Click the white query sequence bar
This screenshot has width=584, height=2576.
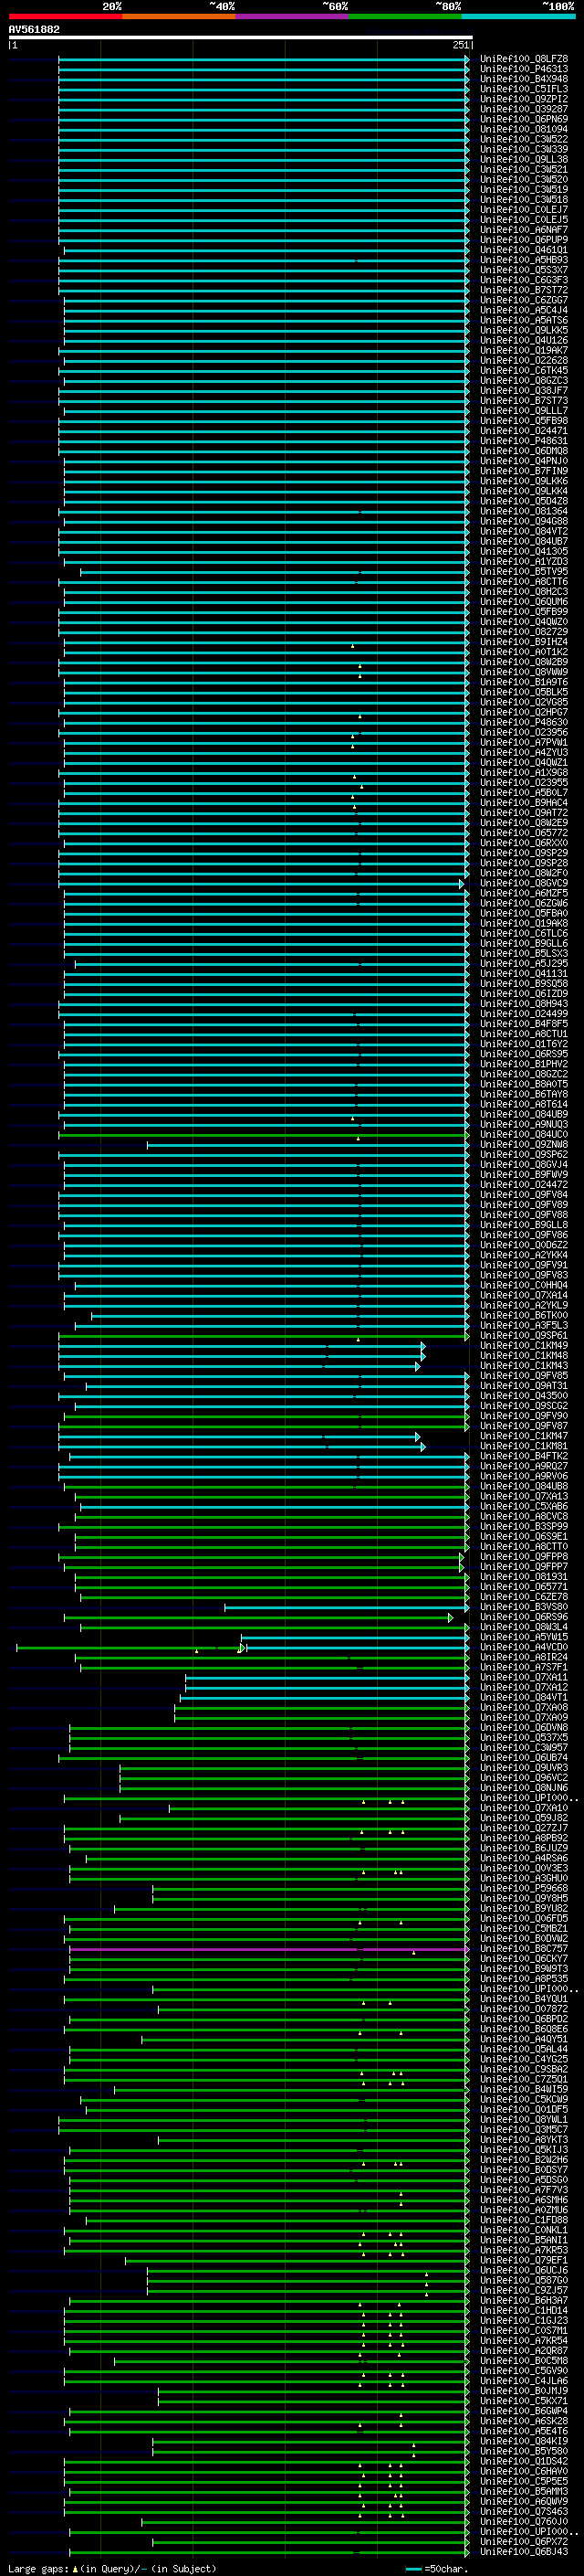click(241, 38)
